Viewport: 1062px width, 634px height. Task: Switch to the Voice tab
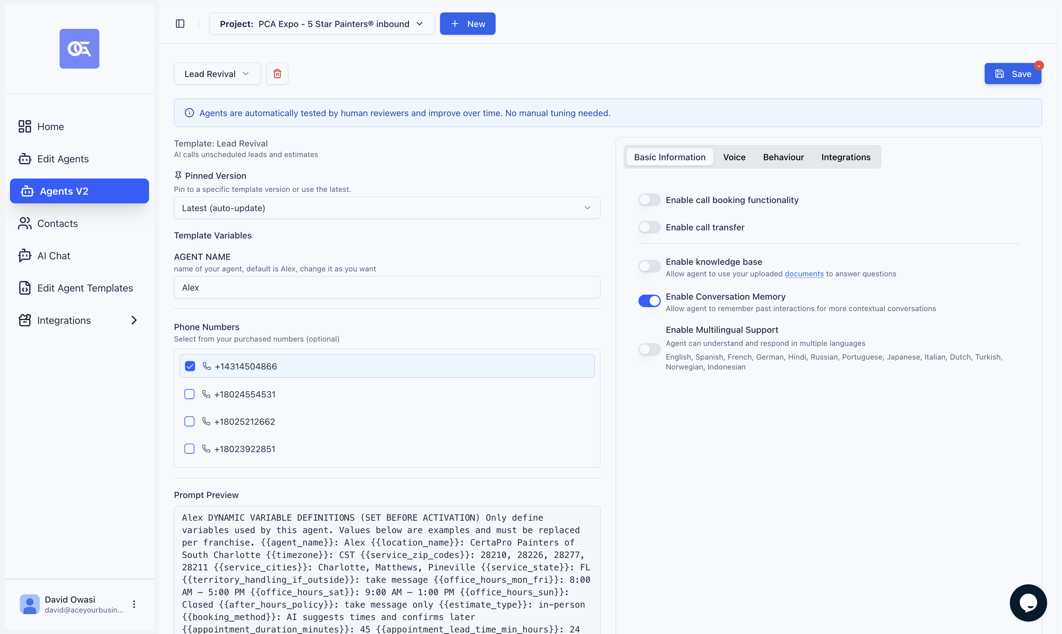point(734,157)
